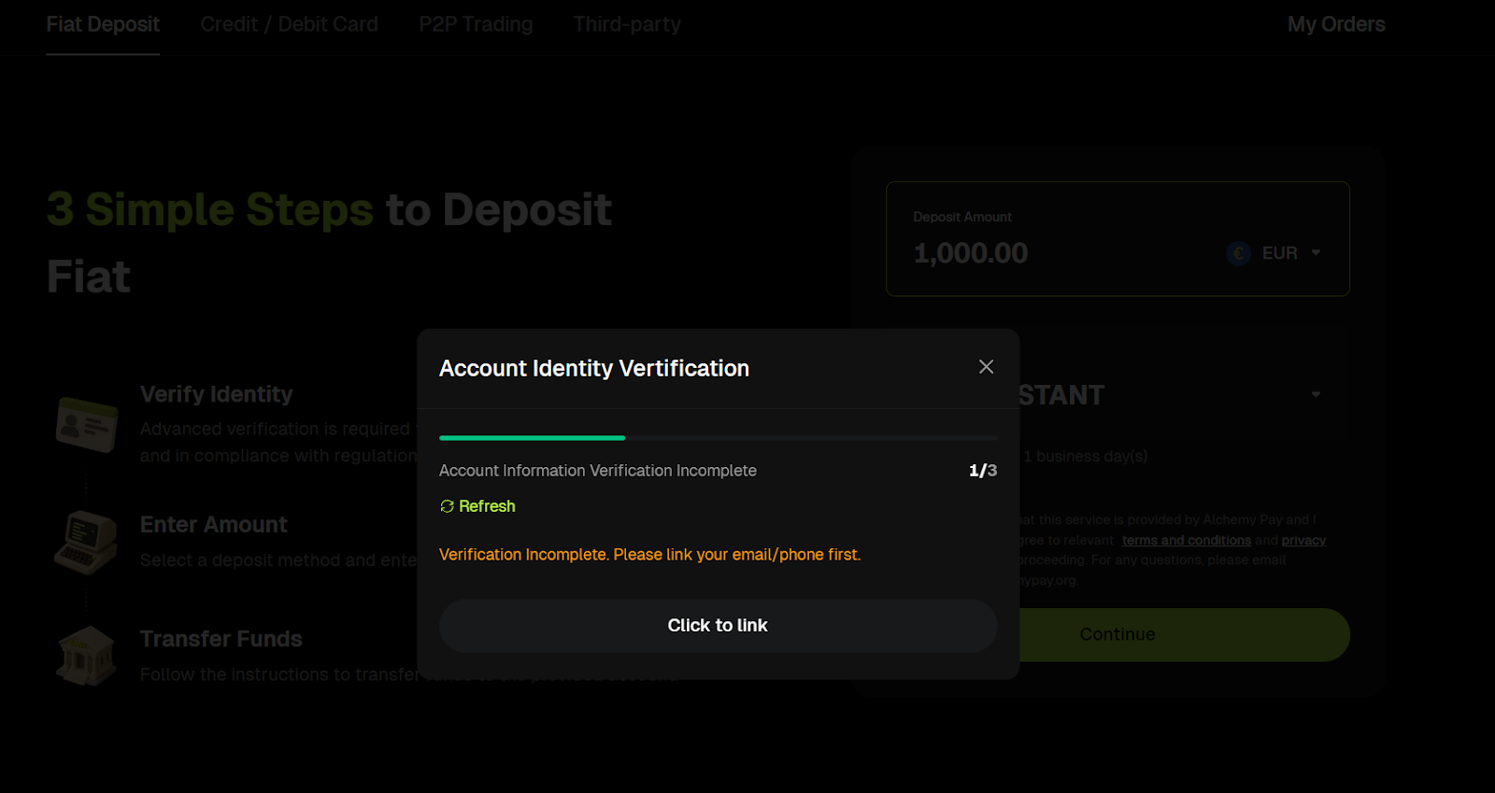Click the circular Refresh icon in the modal
This screenshot has height=793, width=1495.
[446, 506]
